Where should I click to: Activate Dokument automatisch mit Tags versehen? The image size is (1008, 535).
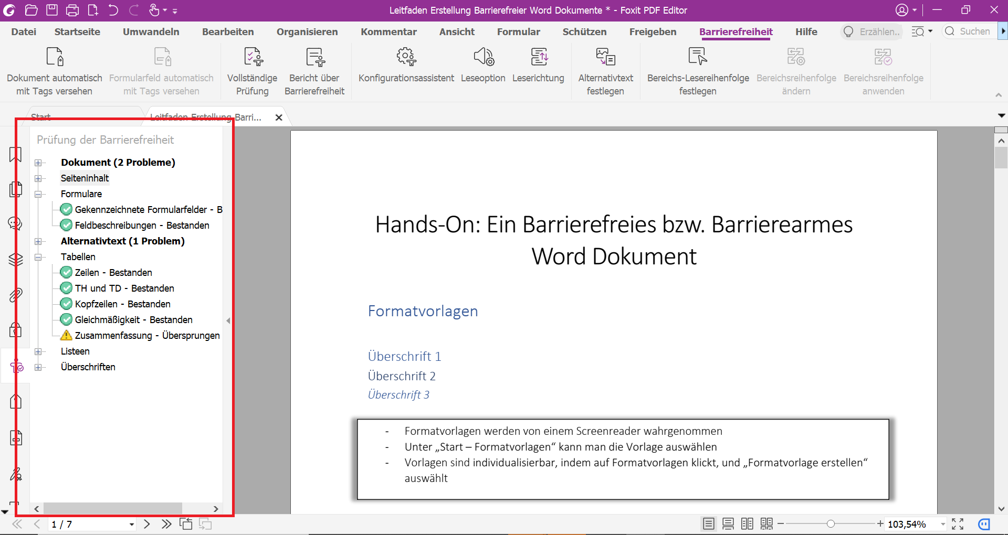(x=54, y=71)
